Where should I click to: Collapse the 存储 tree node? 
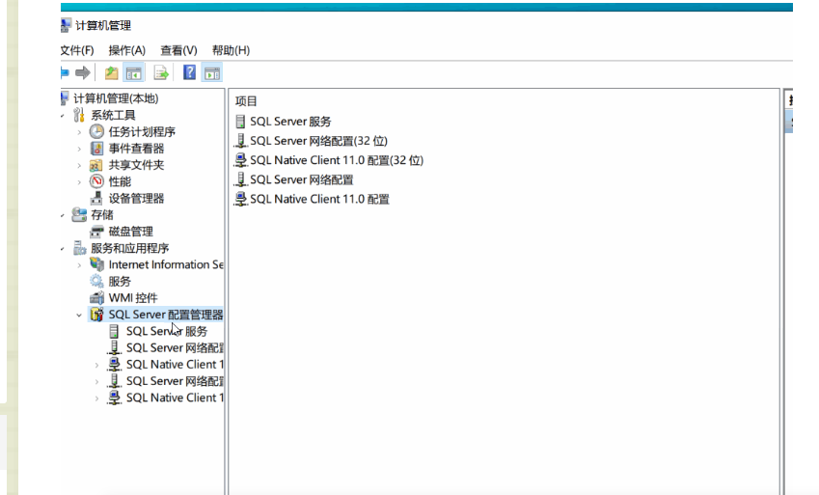[x=62, y=215]
